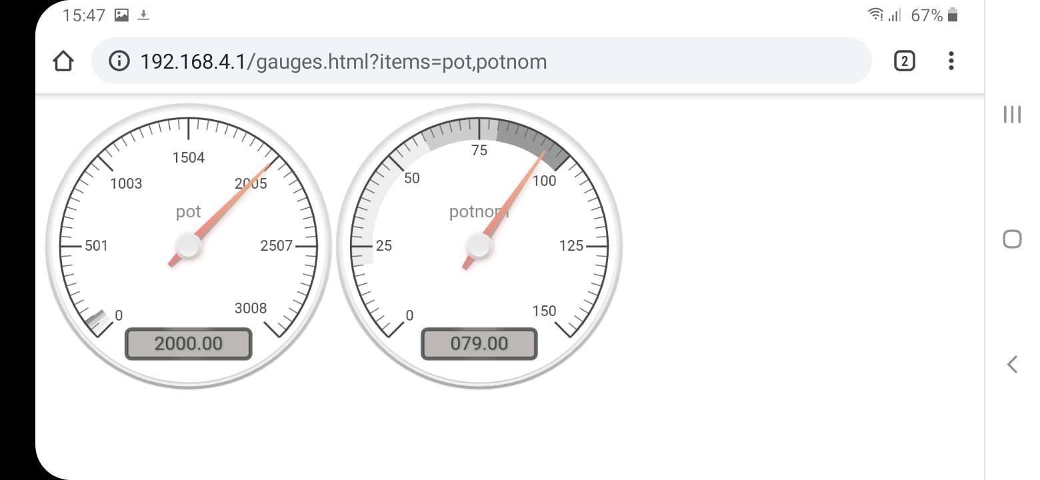
Task: Click the battery icon in status bar
Action: pos(953,15)
